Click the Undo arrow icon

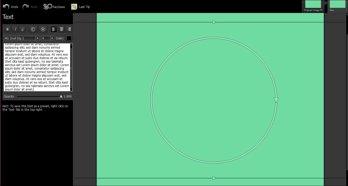pos(6,7)
